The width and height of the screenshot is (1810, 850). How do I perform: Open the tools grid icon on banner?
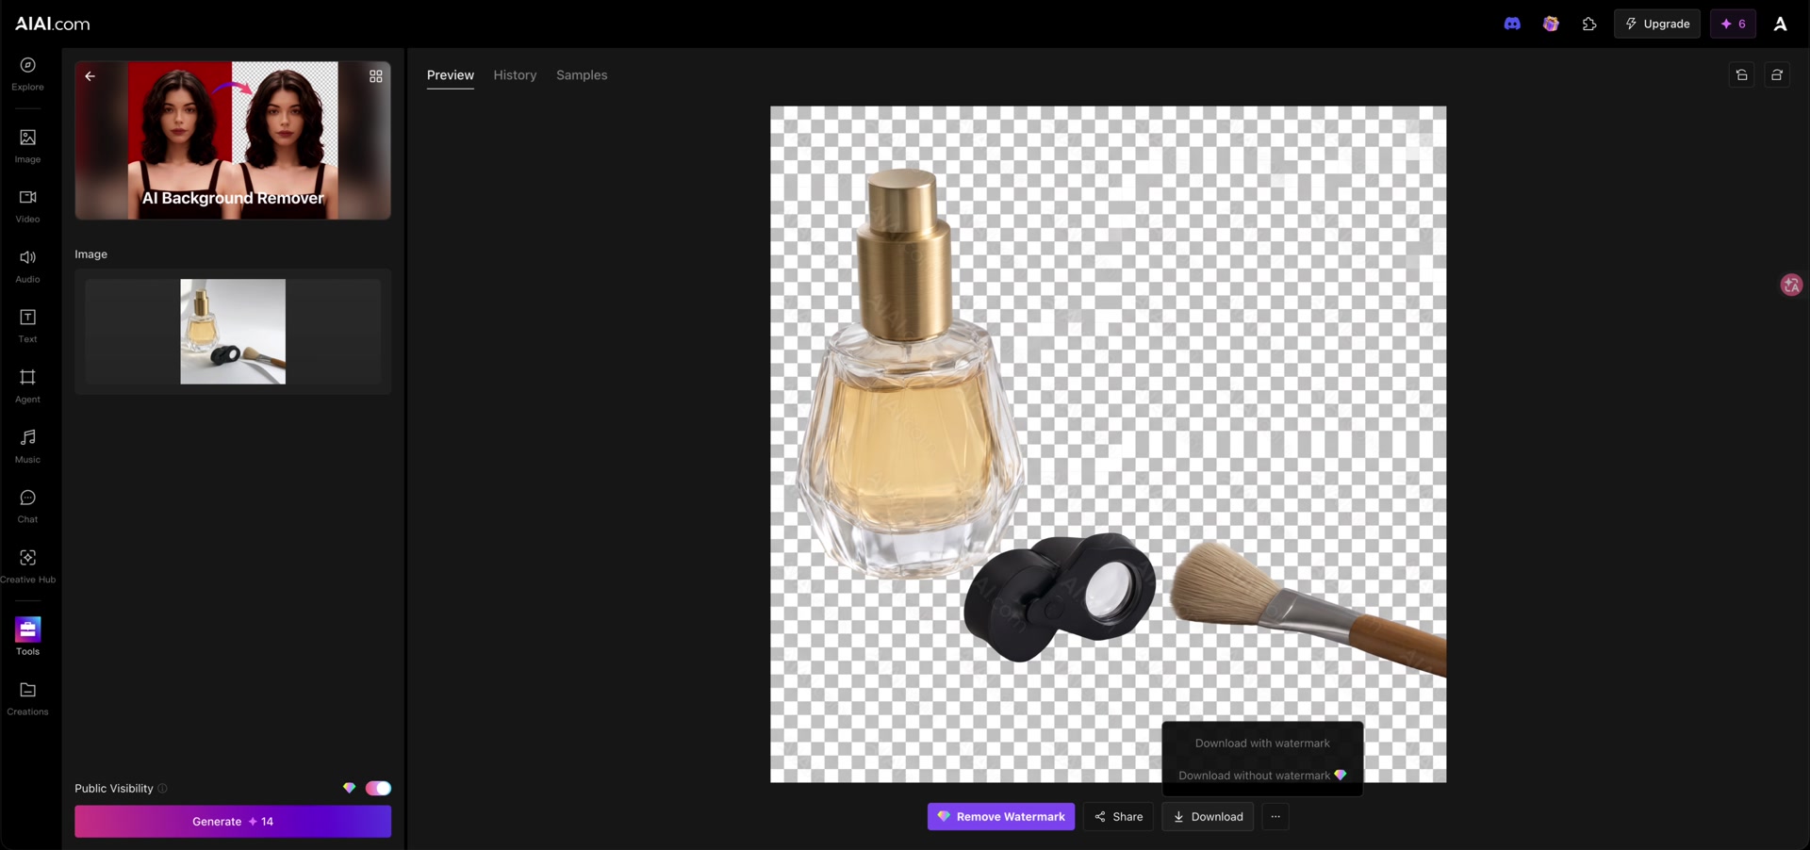tap(376, 76)
